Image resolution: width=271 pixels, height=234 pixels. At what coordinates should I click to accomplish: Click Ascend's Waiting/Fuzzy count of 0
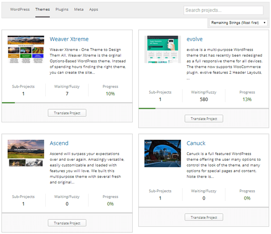point(67,204)
